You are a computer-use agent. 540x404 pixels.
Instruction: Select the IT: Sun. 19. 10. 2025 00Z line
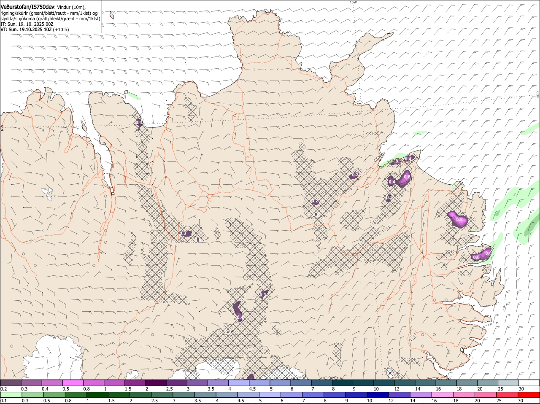pyautogui.click(x=27, y=24)
